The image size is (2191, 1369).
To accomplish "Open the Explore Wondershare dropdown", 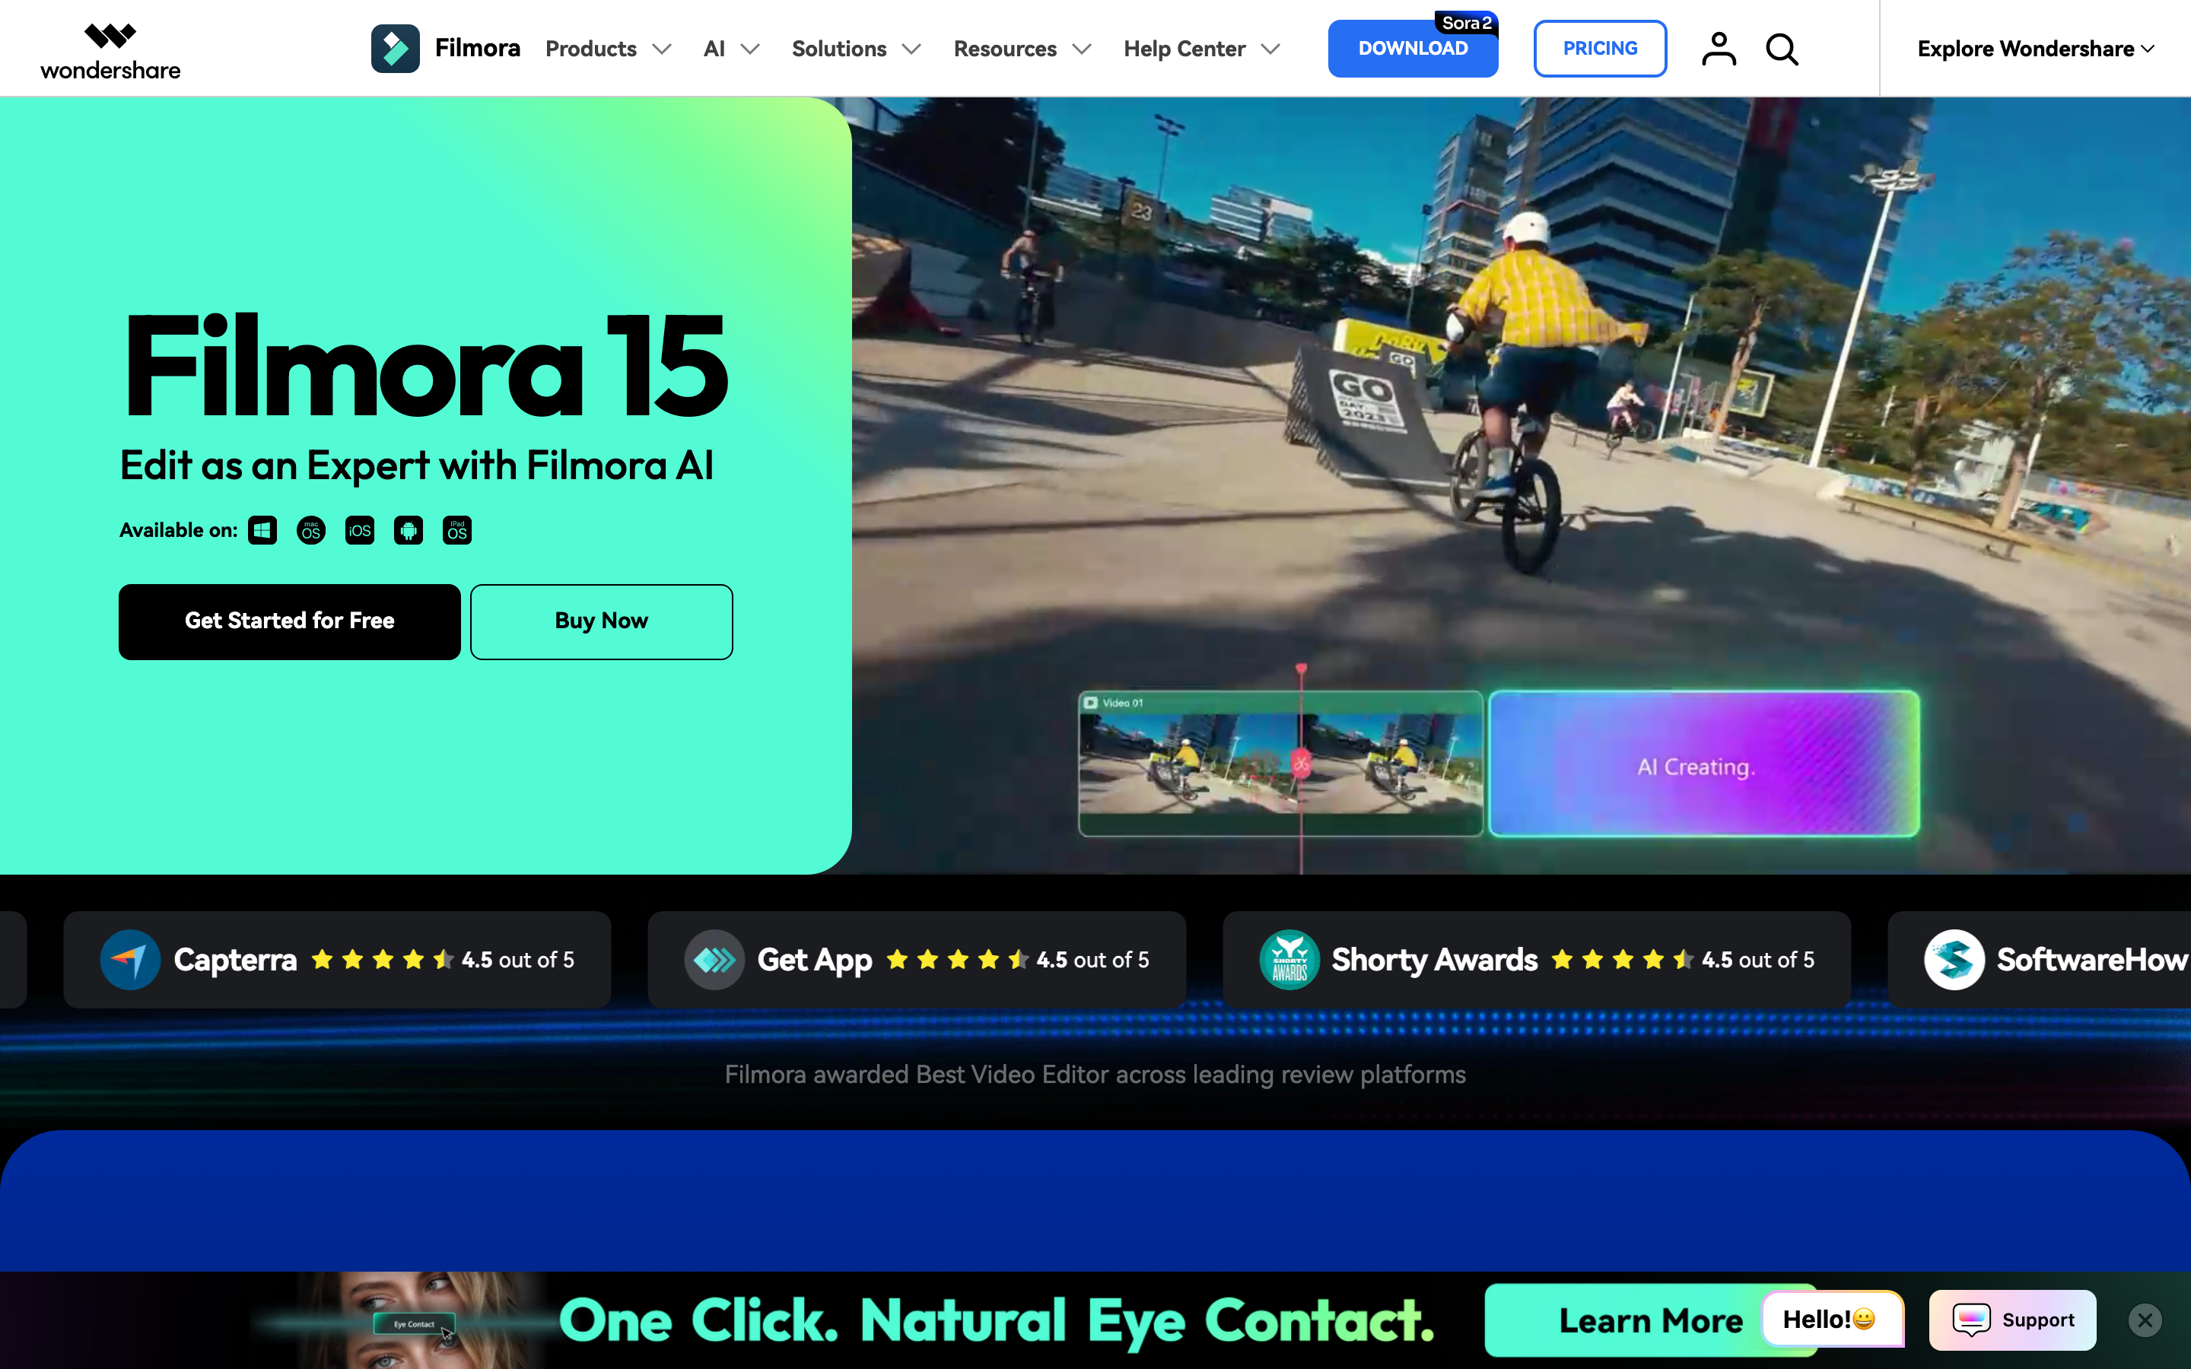I will click(2035, 49).
